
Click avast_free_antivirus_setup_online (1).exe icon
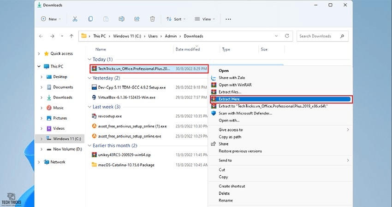tap(94, 126)
